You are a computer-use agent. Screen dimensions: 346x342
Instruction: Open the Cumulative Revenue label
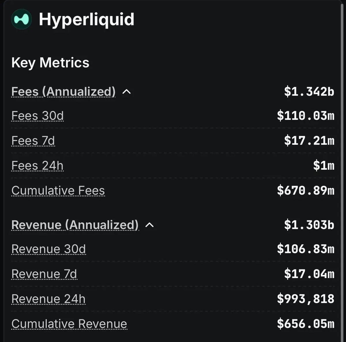69,324
